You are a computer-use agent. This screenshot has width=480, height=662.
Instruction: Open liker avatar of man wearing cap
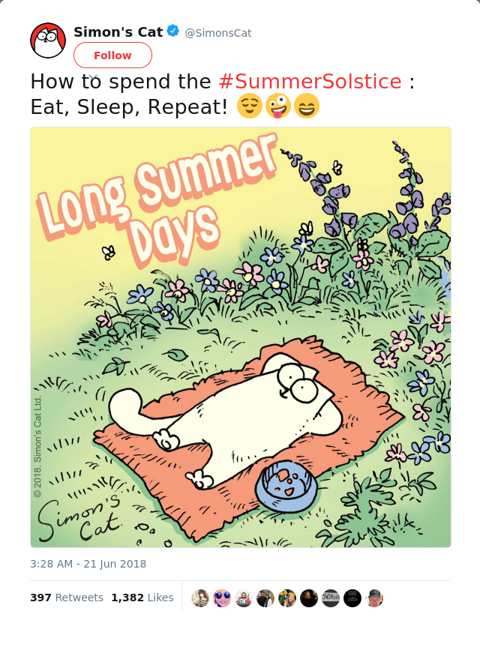coord(374,598)
